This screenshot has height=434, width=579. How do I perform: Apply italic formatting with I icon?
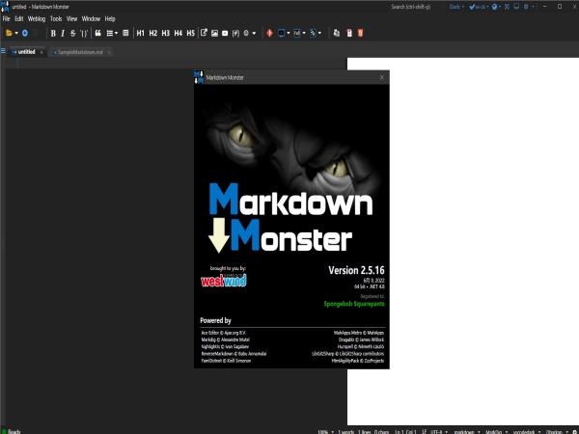63,34
